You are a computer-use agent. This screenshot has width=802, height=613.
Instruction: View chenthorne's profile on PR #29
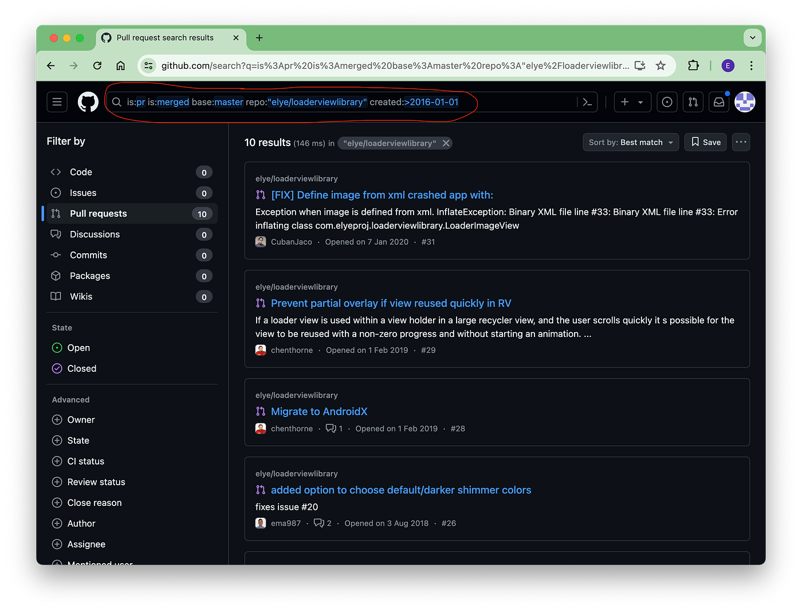tap(292, 350)
